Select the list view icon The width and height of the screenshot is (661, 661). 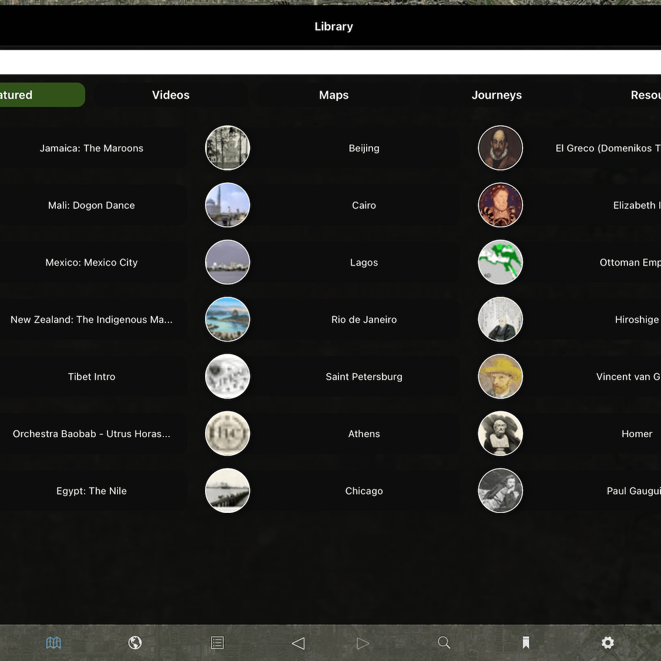tap(217, 643)
